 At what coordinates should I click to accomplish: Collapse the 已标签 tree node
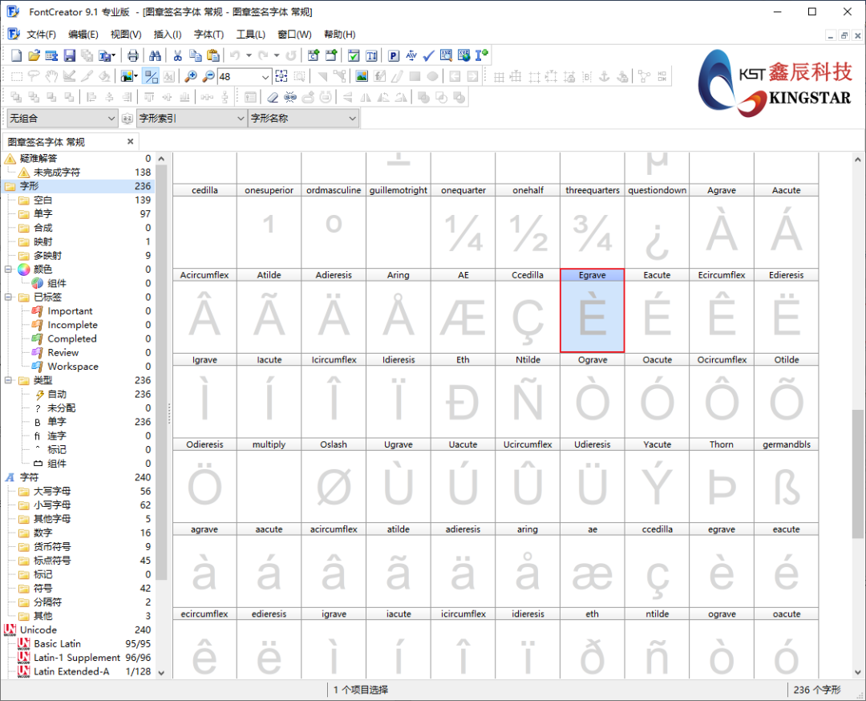coord(9,298)
